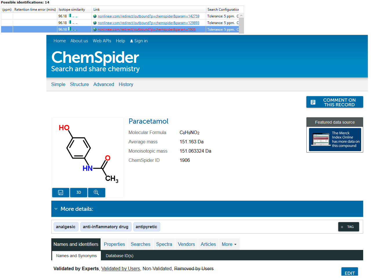Select the Structure search option
Screen dimensions: 371x278
[79, 84]
